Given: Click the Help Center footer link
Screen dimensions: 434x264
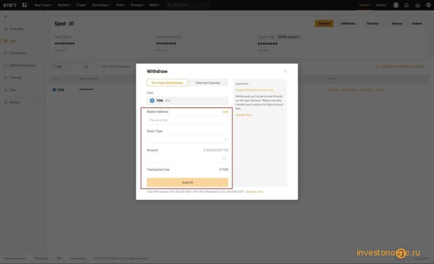Looking at the screenshot, I should (78, 258).
